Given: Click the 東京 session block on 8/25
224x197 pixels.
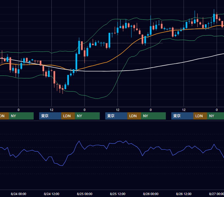Looking at the screenshot, I should point(116,116).
